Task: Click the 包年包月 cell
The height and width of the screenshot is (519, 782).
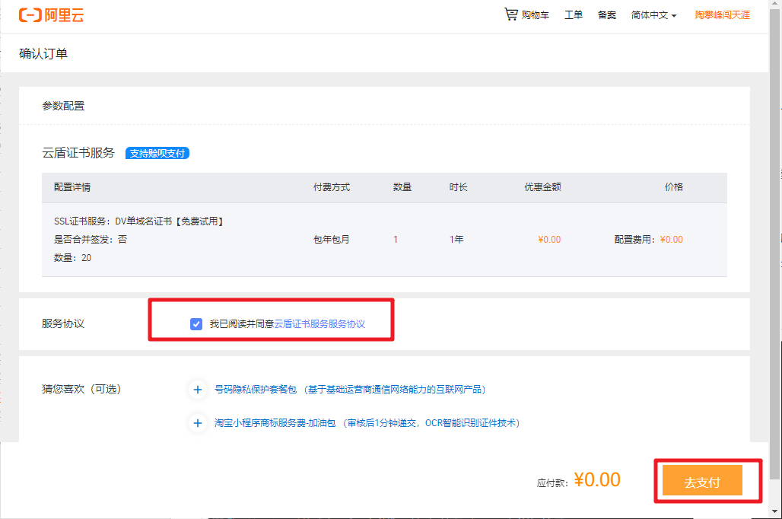Action: click(332, 240)
